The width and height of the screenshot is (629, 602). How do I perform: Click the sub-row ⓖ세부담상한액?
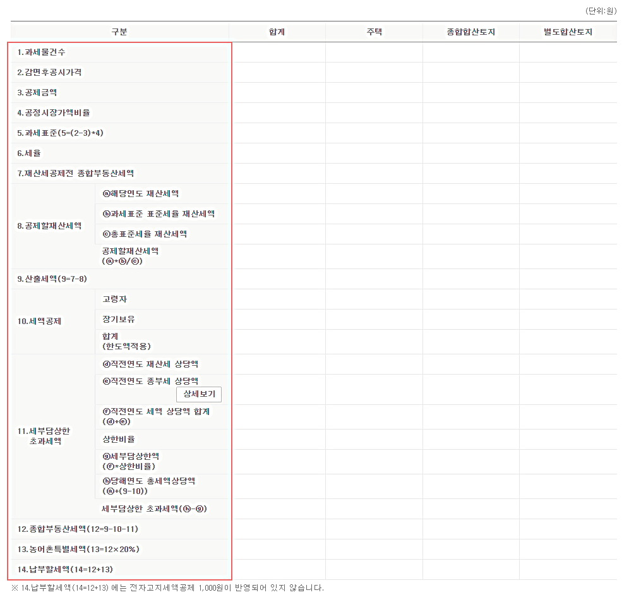pyautogui.click(x=131, y=462)
